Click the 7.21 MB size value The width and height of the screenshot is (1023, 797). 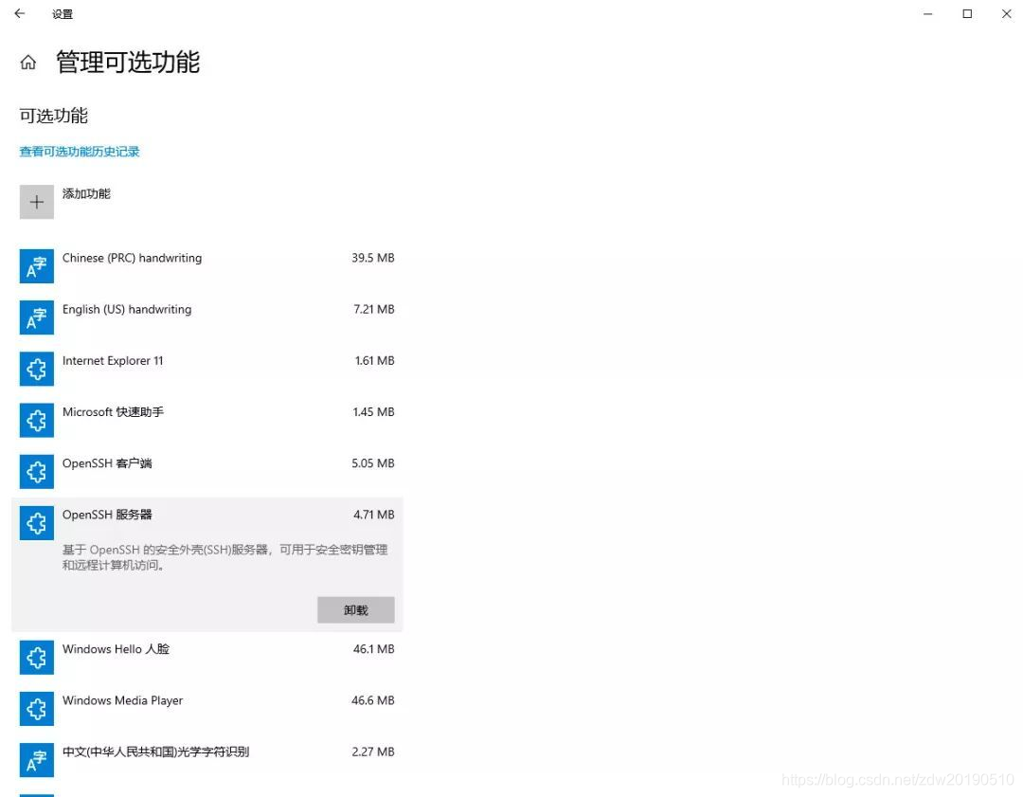click(x=374, y=309)
